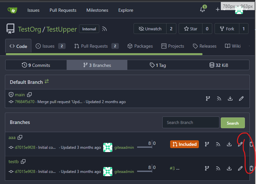Toggle Unwatch for the repository
The image size is (256, 184).
point(150,29)
